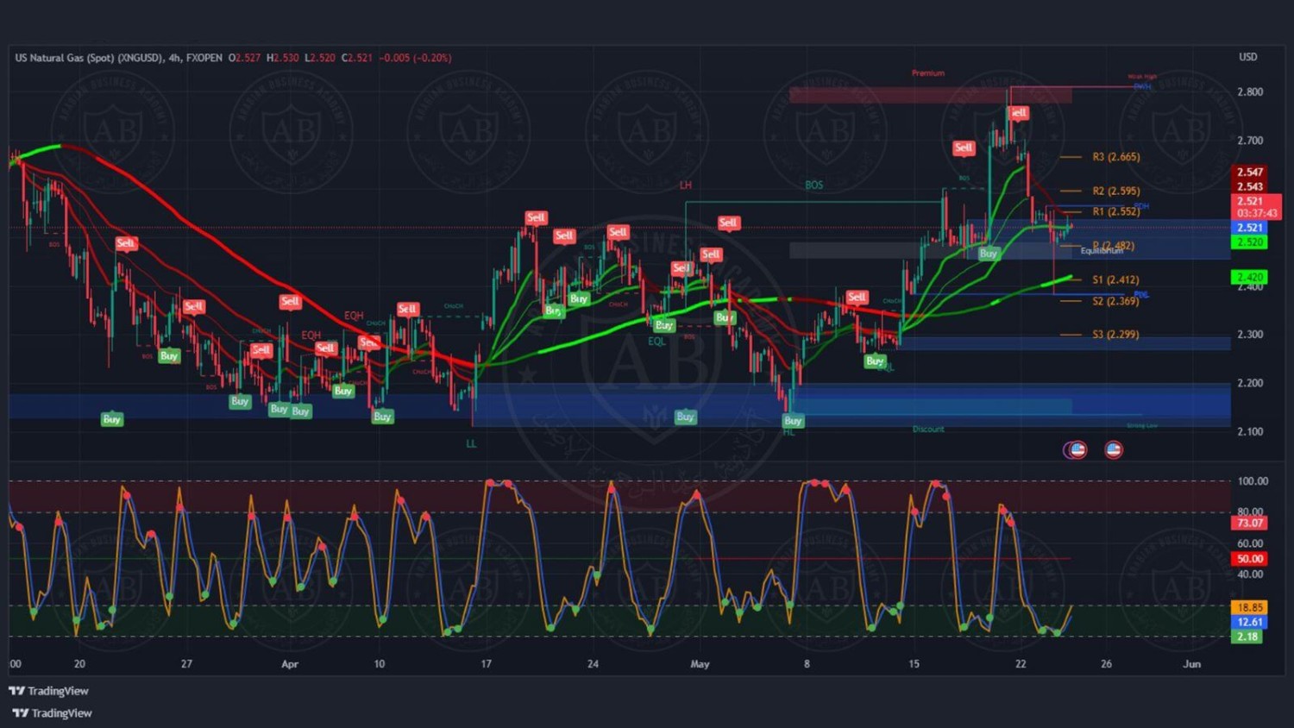Click the 100.00 oscillator axis label
This screenshot has height=728, width=1294.
coord(1253,481)
